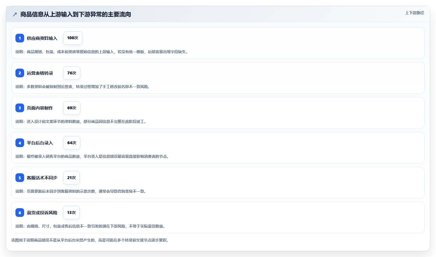This screenshot has height=257, width=436.
Task: Click the description starting 商品规格、包装、成本
Action: point(102,52)
